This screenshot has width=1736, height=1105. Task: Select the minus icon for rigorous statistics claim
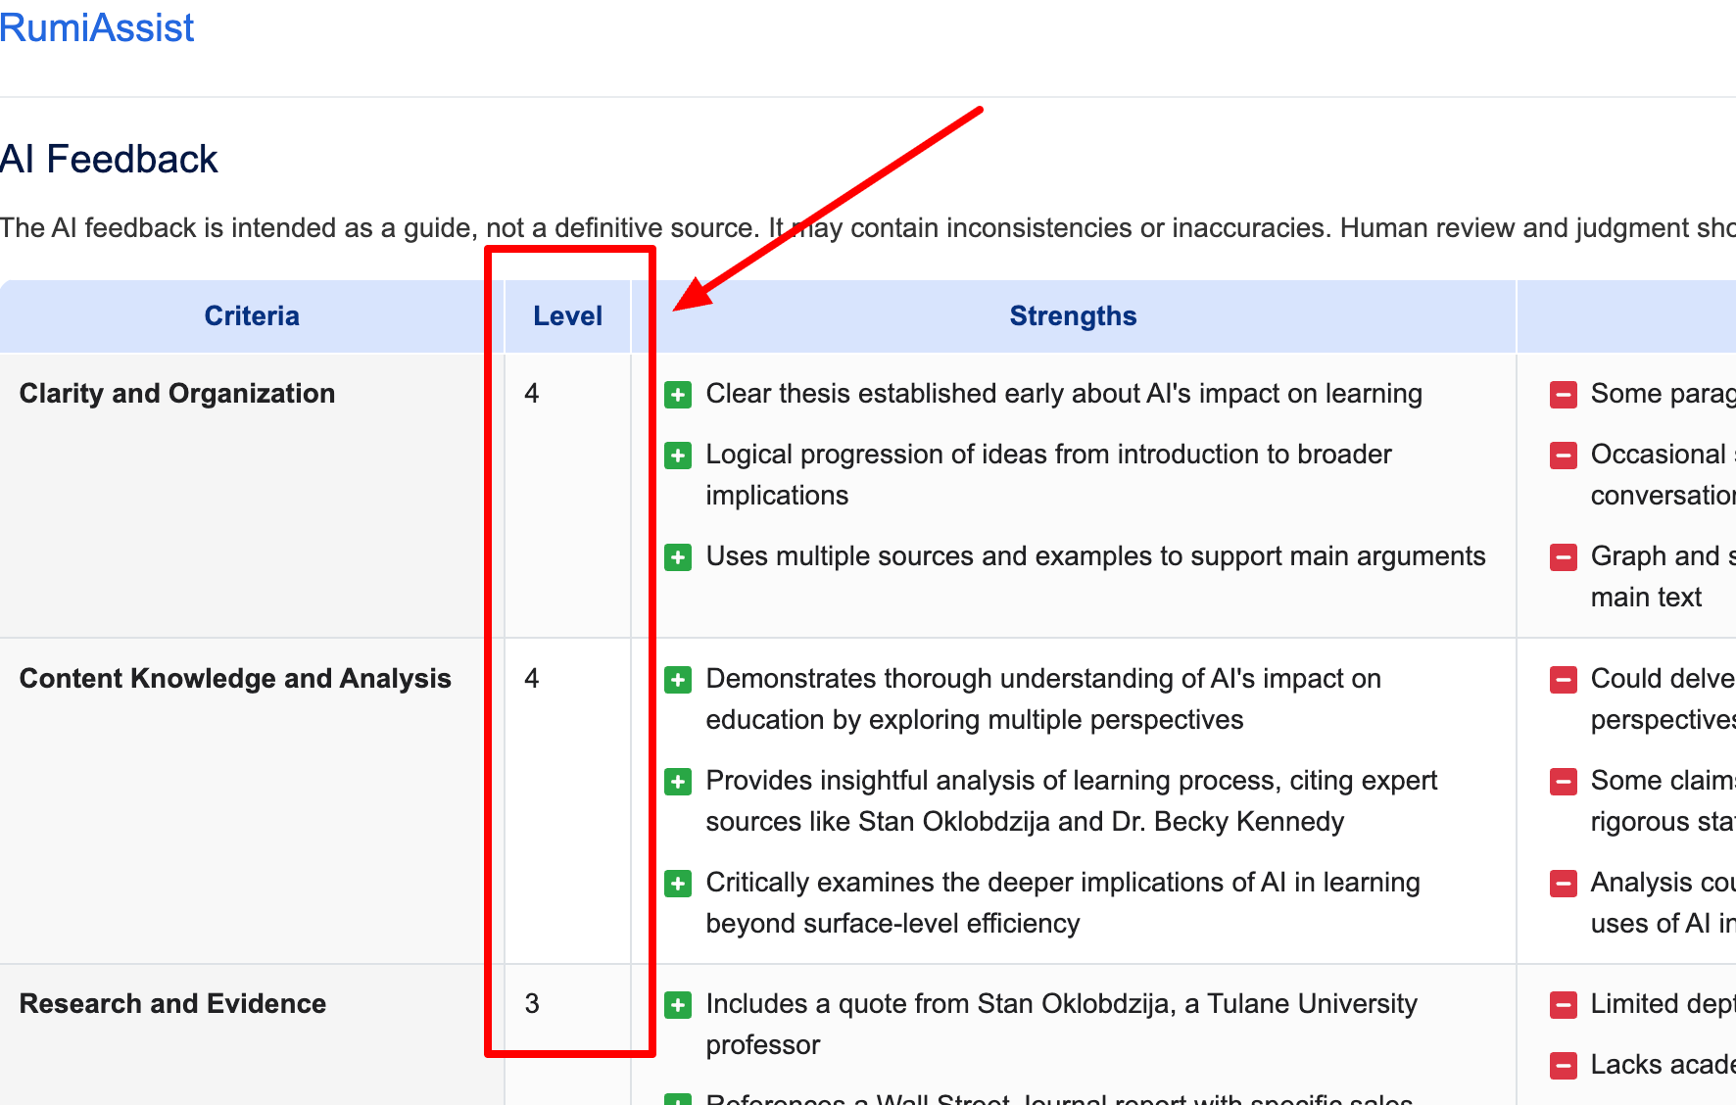1564,782
